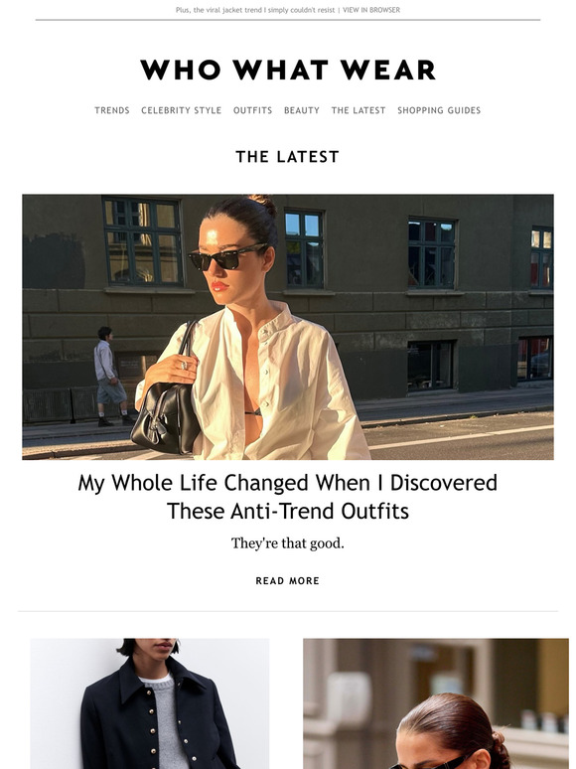576x769 pixels.
Task: Click the READ MORE button
Action: (x=288, y=581)
